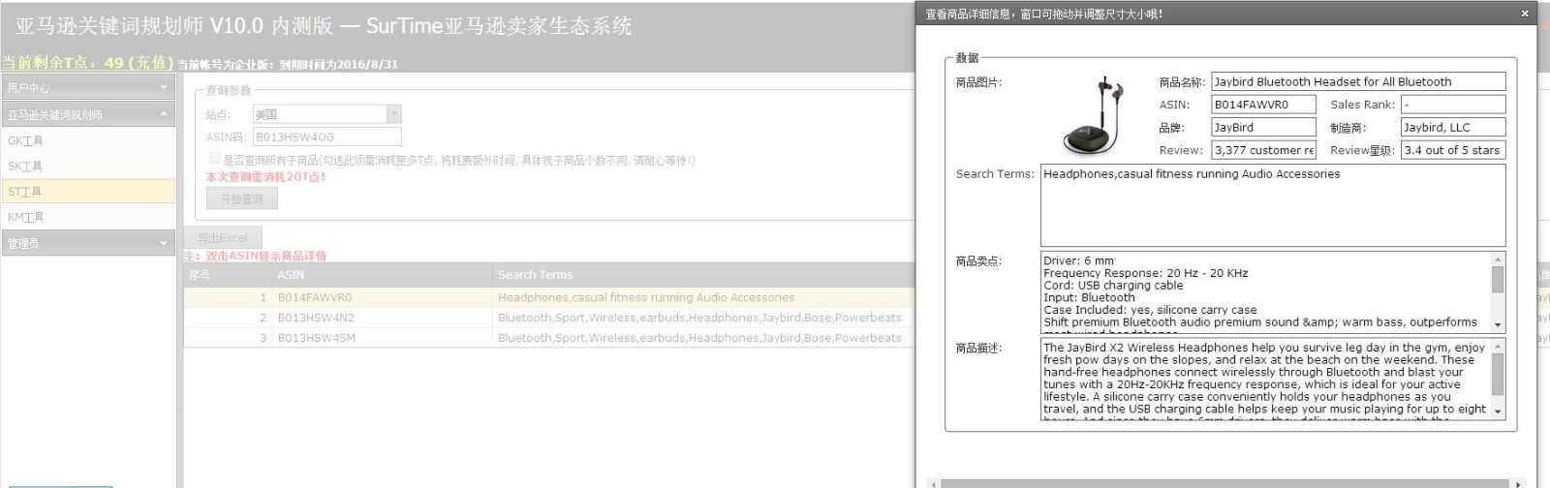Expand the 管理员 sidebar section
The height and width of the screenshot is (488, 1550).
(88, 243)
